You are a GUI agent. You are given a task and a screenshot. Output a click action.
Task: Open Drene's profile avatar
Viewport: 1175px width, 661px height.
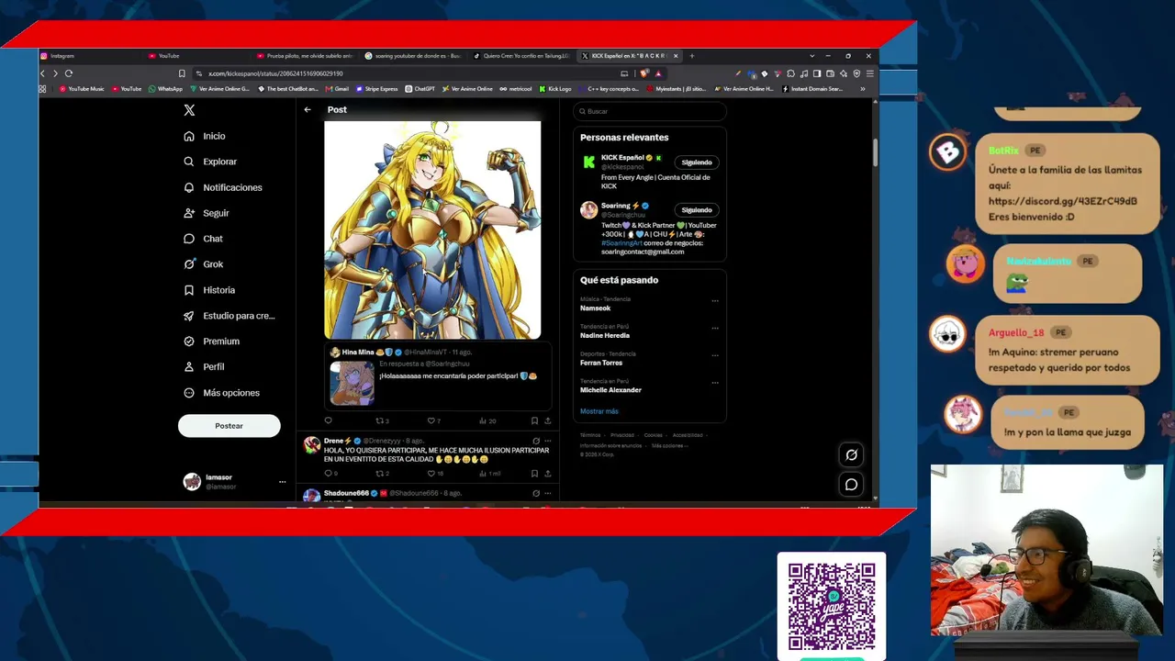(x=312, y=445)
